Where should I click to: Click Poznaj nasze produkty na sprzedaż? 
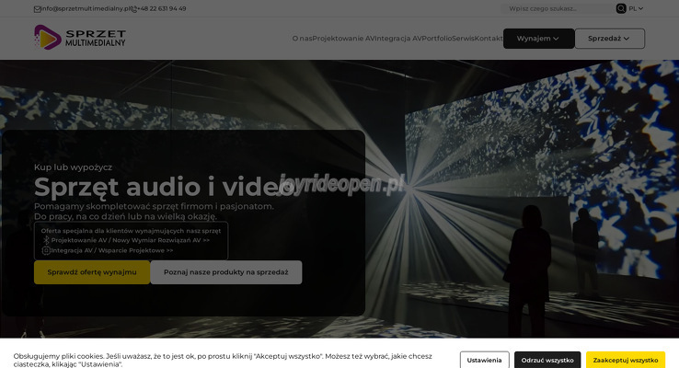tap(226, 272)
